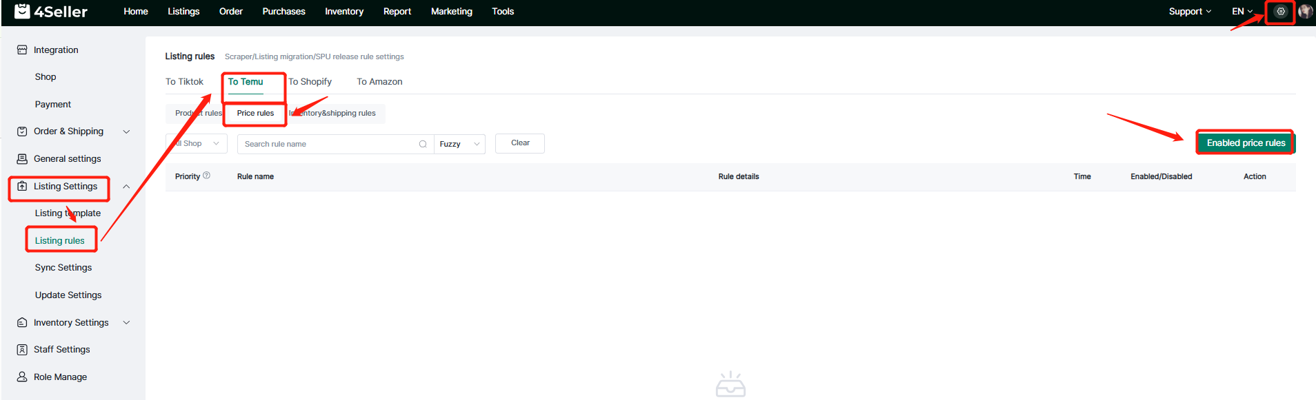
Task: Click the Priority help question icon
Action: click(206, 176)
